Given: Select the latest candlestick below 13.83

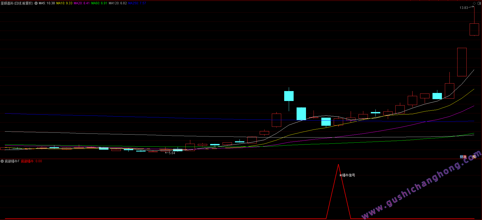Looking at the screenshot, I should [x=474, y=29].
